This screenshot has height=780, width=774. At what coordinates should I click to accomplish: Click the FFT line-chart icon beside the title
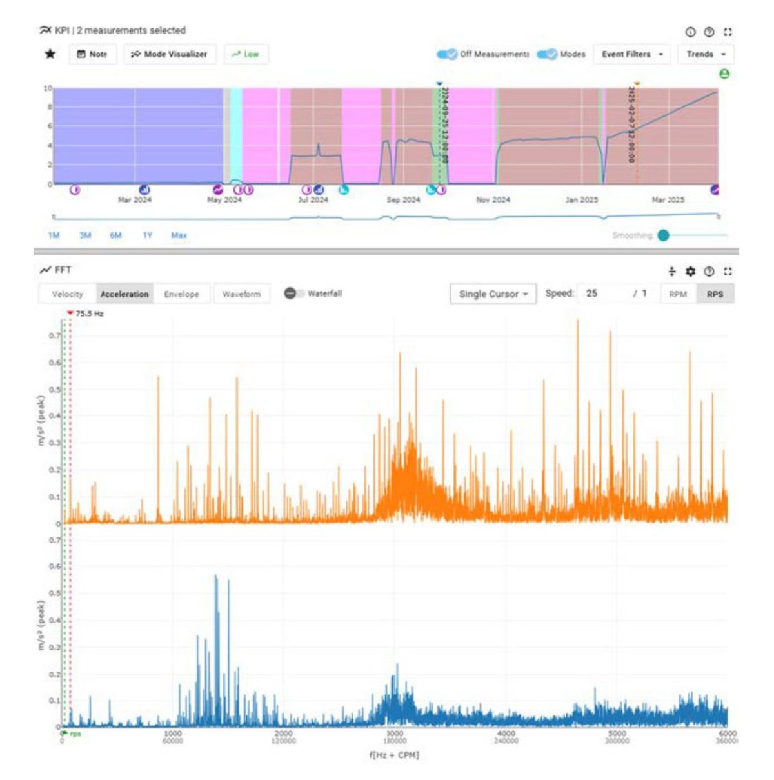click(45, 270)
